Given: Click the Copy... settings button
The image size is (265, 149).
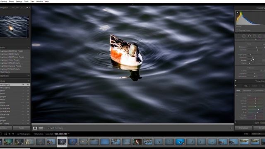Looking at the screenshot, I should pyautogui.click(x=6, y=128).
